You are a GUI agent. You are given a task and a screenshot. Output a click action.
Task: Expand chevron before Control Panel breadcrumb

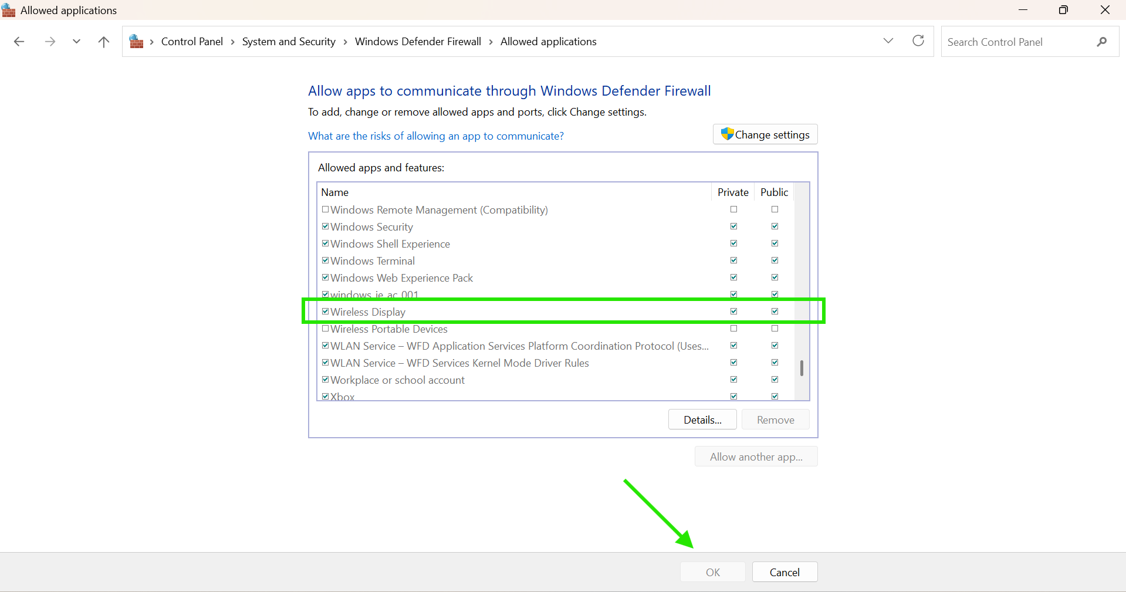coord(151,42)
